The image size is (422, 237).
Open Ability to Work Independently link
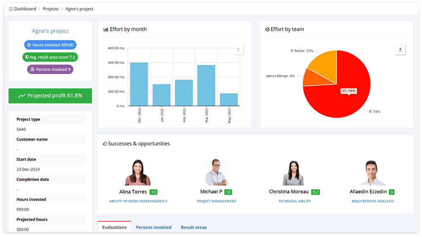tap(138, 201)
